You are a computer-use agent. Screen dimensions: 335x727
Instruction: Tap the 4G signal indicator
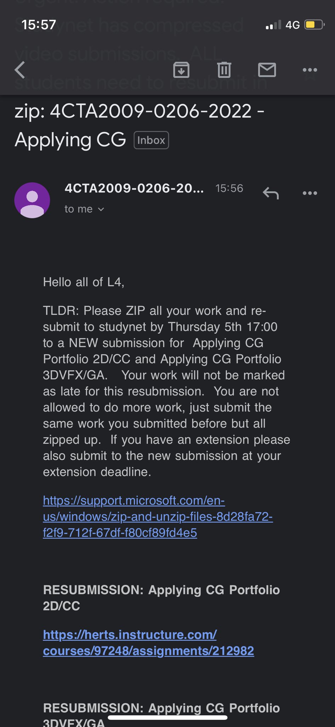[293, 25]
